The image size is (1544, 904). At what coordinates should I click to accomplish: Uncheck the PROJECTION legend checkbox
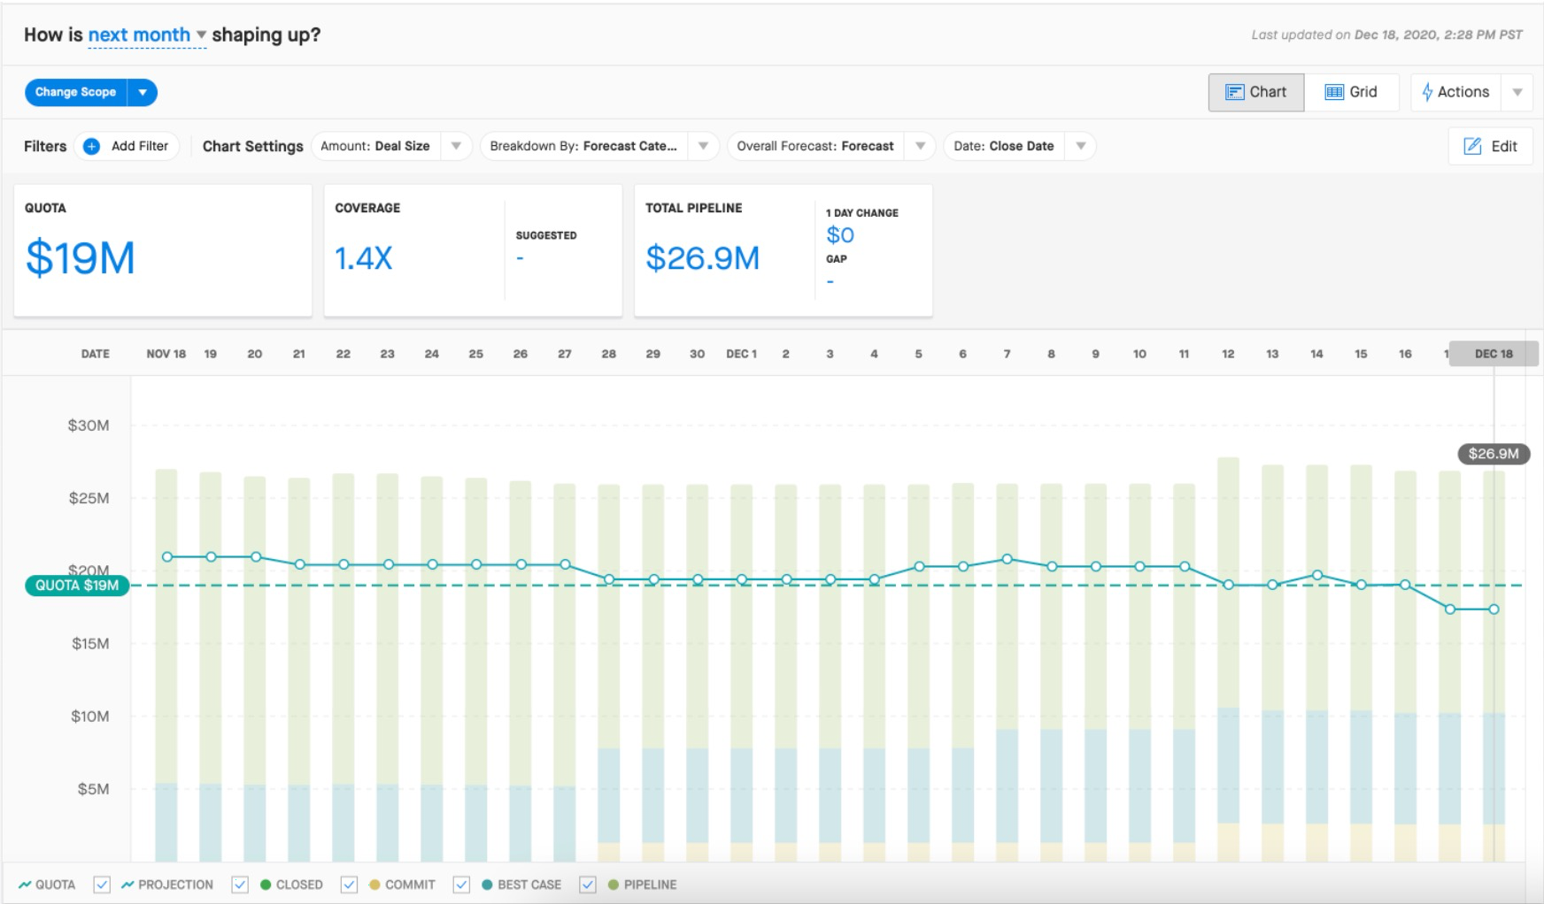coord(102,885)
